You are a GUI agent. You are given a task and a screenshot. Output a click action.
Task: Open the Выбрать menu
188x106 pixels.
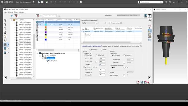[x=10, y=12]
